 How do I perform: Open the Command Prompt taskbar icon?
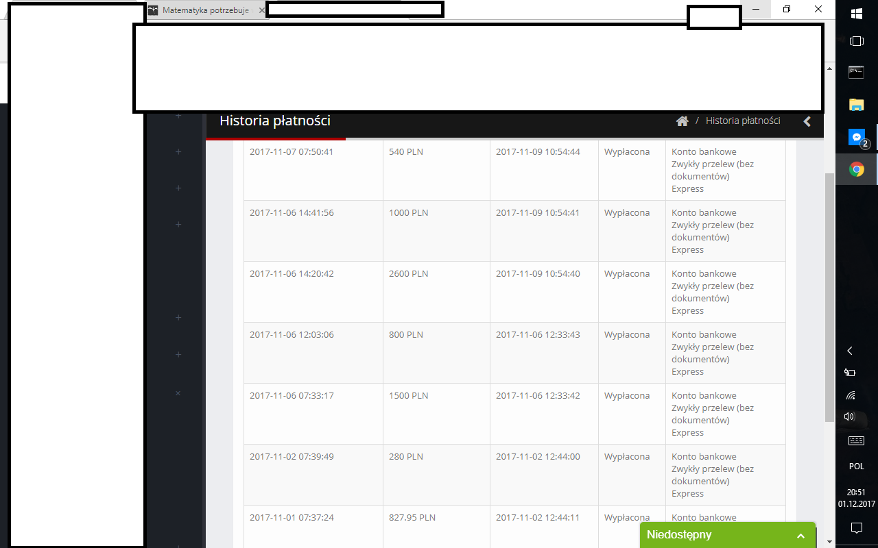point(856,72)
